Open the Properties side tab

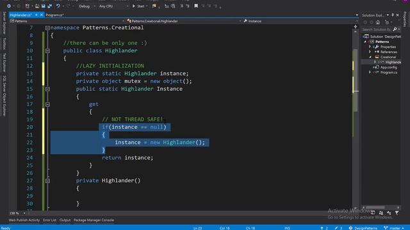(405, 19)
